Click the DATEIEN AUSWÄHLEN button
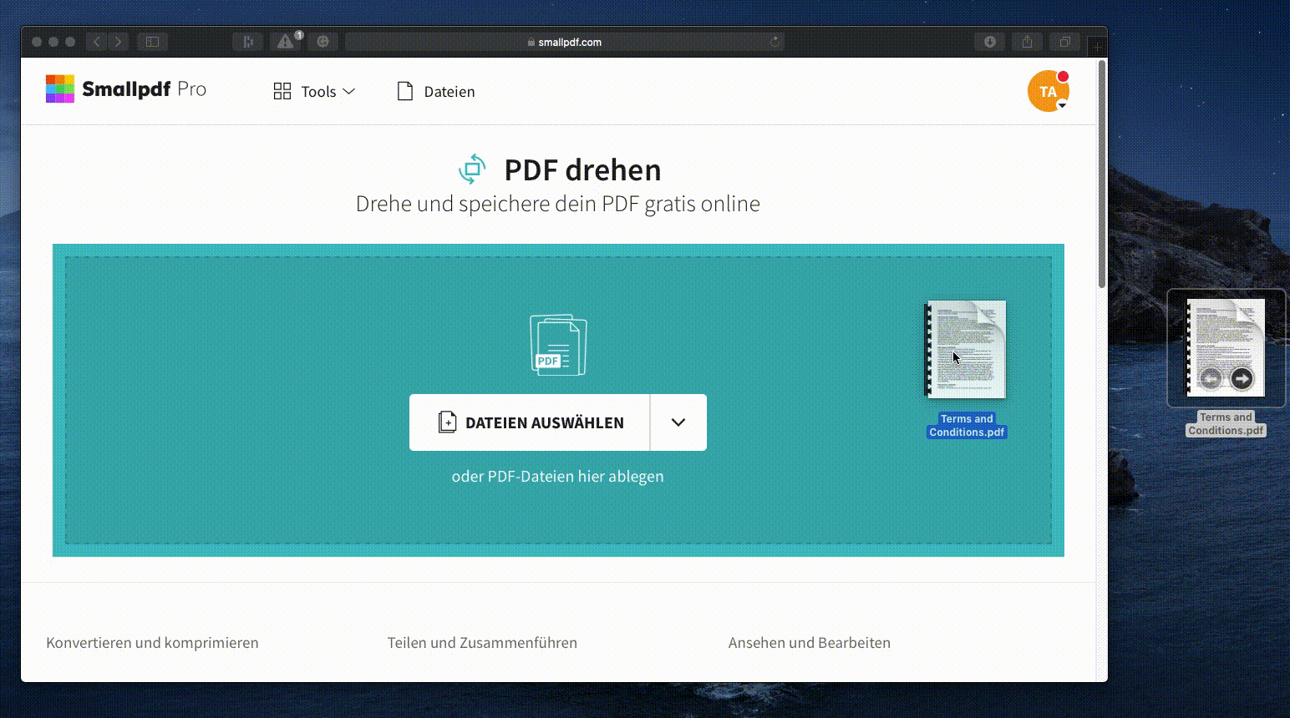Image resolution: width=1290 pixels, height=718 pixels. pyautogui.click(x=530, y=422)
